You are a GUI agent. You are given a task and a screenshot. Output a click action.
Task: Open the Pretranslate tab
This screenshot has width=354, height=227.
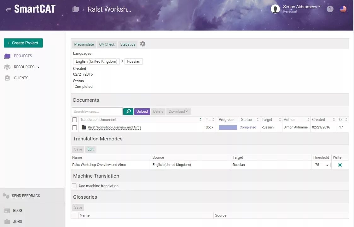click(x=84, y=44)
